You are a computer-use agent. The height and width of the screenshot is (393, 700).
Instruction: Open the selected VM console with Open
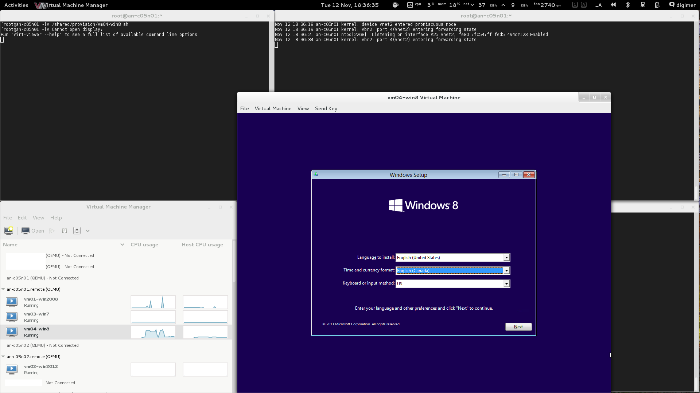[x=33, y=231]
